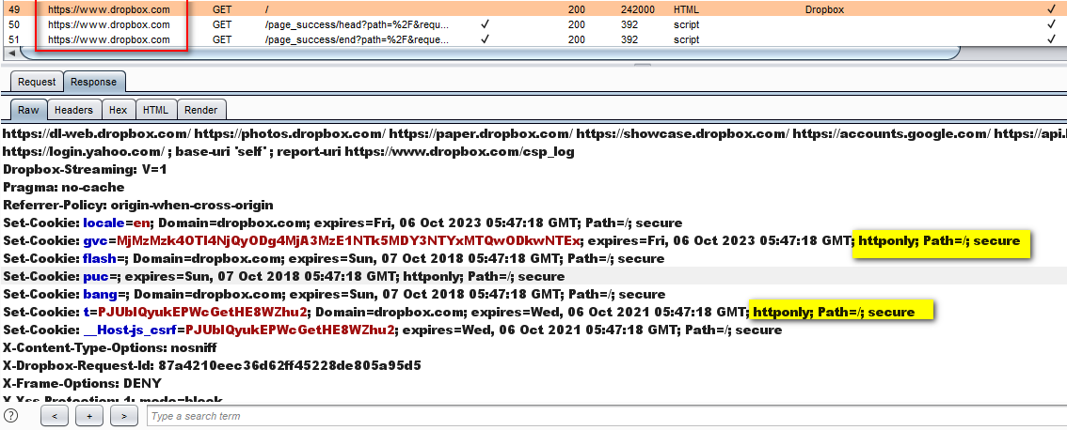1067x430 pixels.
Task: Open the Render view tab
Action: tap(200, 110)
